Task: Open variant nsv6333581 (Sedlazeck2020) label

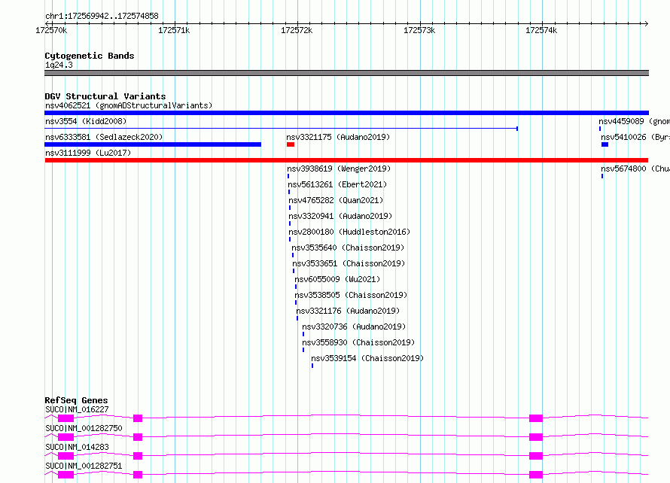Action: 104,137
